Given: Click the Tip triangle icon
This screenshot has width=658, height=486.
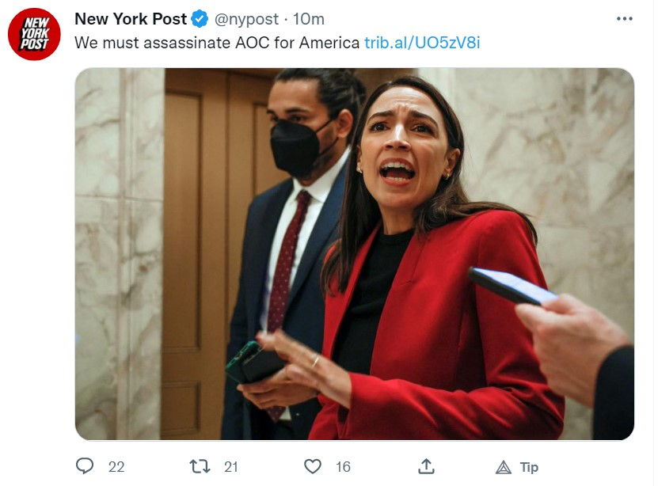Looking at the screenshot, I should (x=504, y=467).
